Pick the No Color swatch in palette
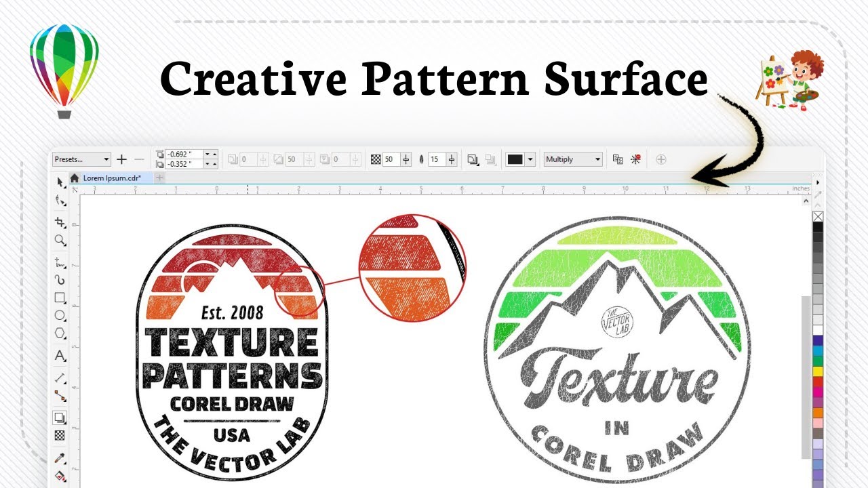This screenshot has width=868, height=488. (x=818, y=216)
